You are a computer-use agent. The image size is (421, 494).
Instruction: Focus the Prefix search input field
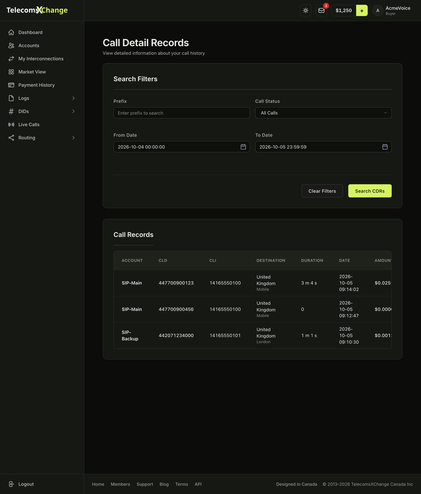click(182, 113)
